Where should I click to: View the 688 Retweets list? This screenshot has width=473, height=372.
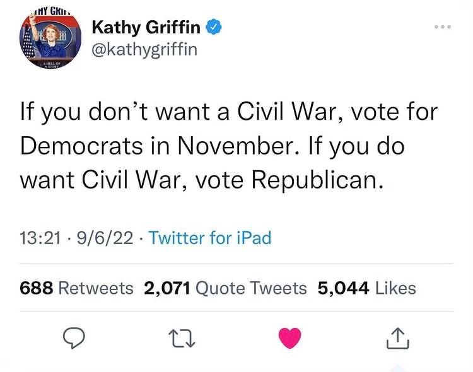pyautogui.click(x=77, y=288)
